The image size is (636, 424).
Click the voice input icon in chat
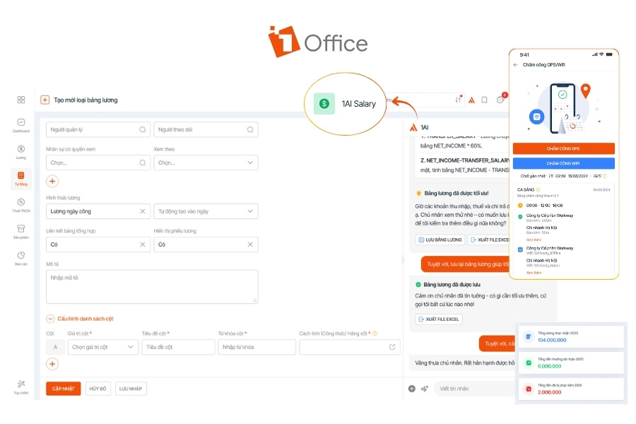(x=425, y=388)
